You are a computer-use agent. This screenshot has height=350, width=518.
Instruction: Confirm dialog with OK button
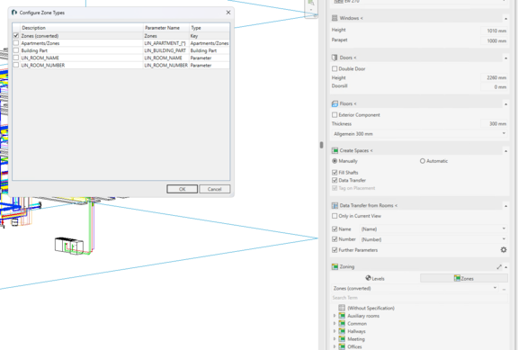pos(182,189)
